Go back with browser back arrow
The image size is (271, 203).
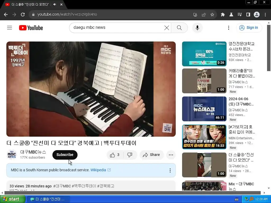pos(6,15)
